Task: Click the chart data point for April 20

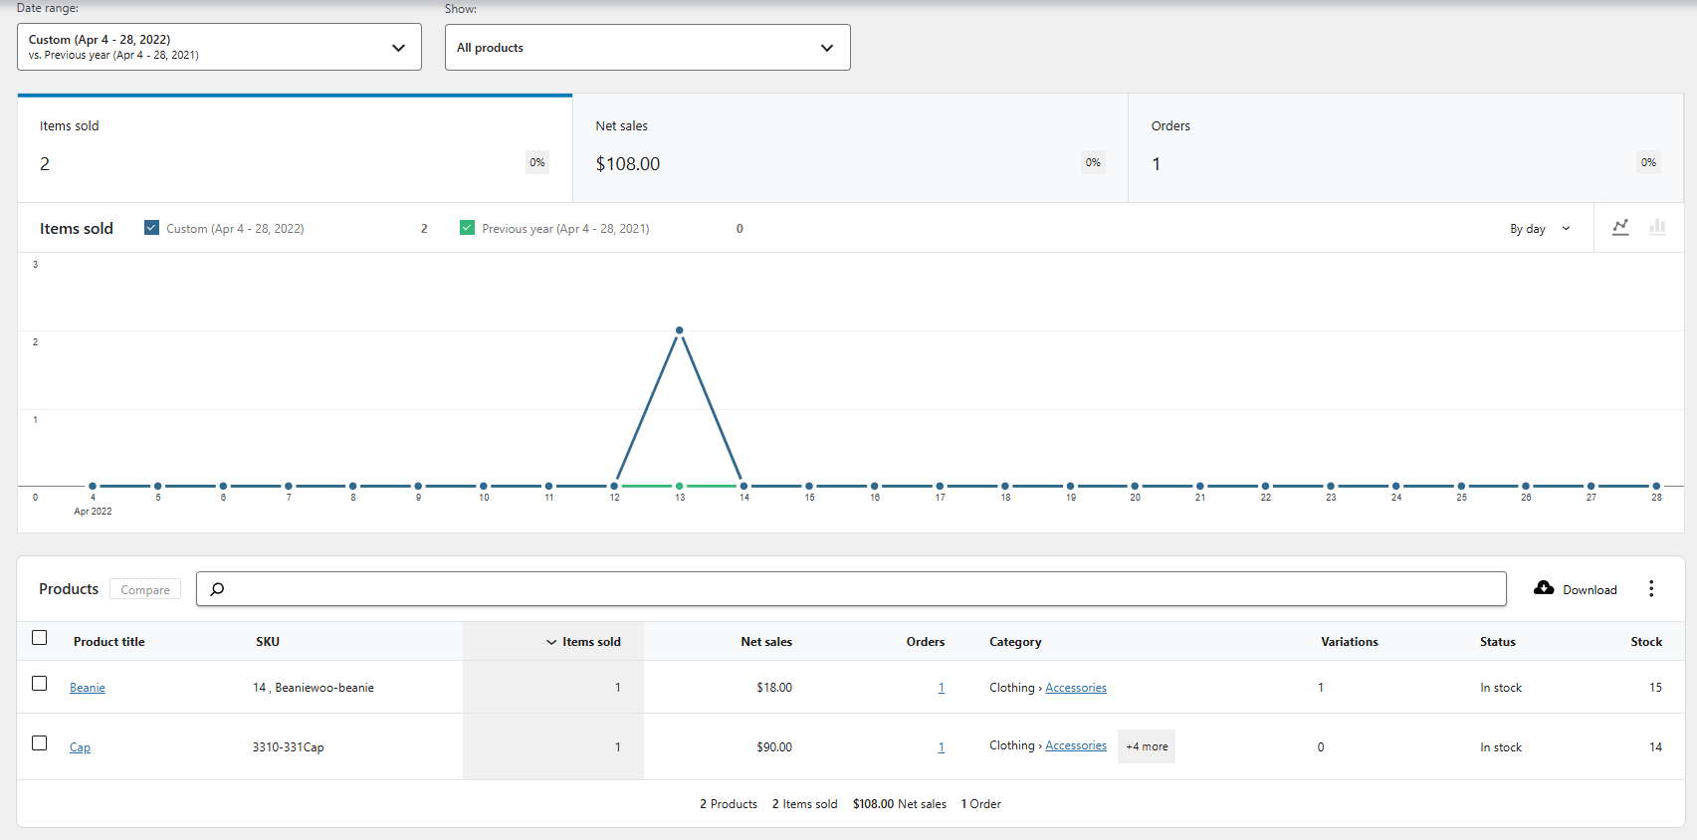Action: (1135, 486)
